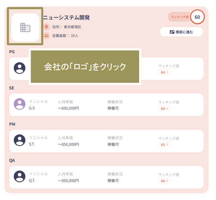Select the S.T. engineer card in PM
Screen dimensions: 216x200
(x=106, y=141)
